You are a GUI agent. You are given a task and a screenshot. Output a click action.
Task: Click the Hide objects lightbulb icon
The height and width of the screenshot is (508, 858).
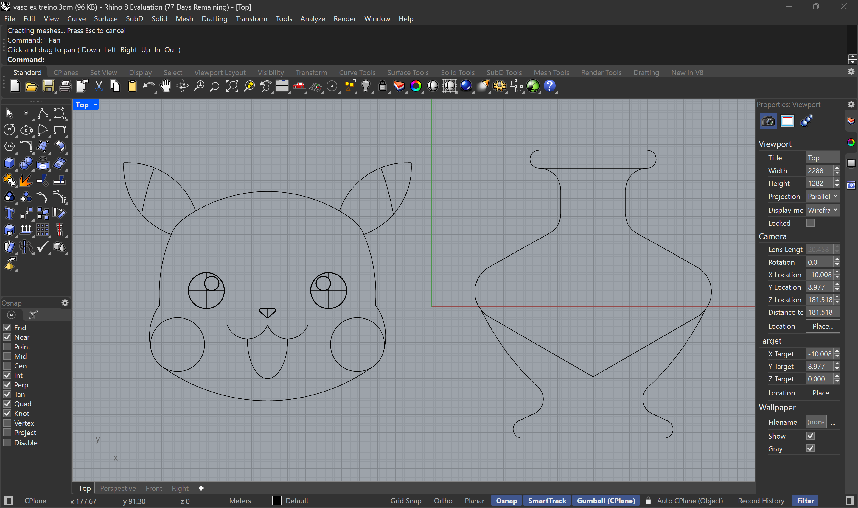pos(366,86)
